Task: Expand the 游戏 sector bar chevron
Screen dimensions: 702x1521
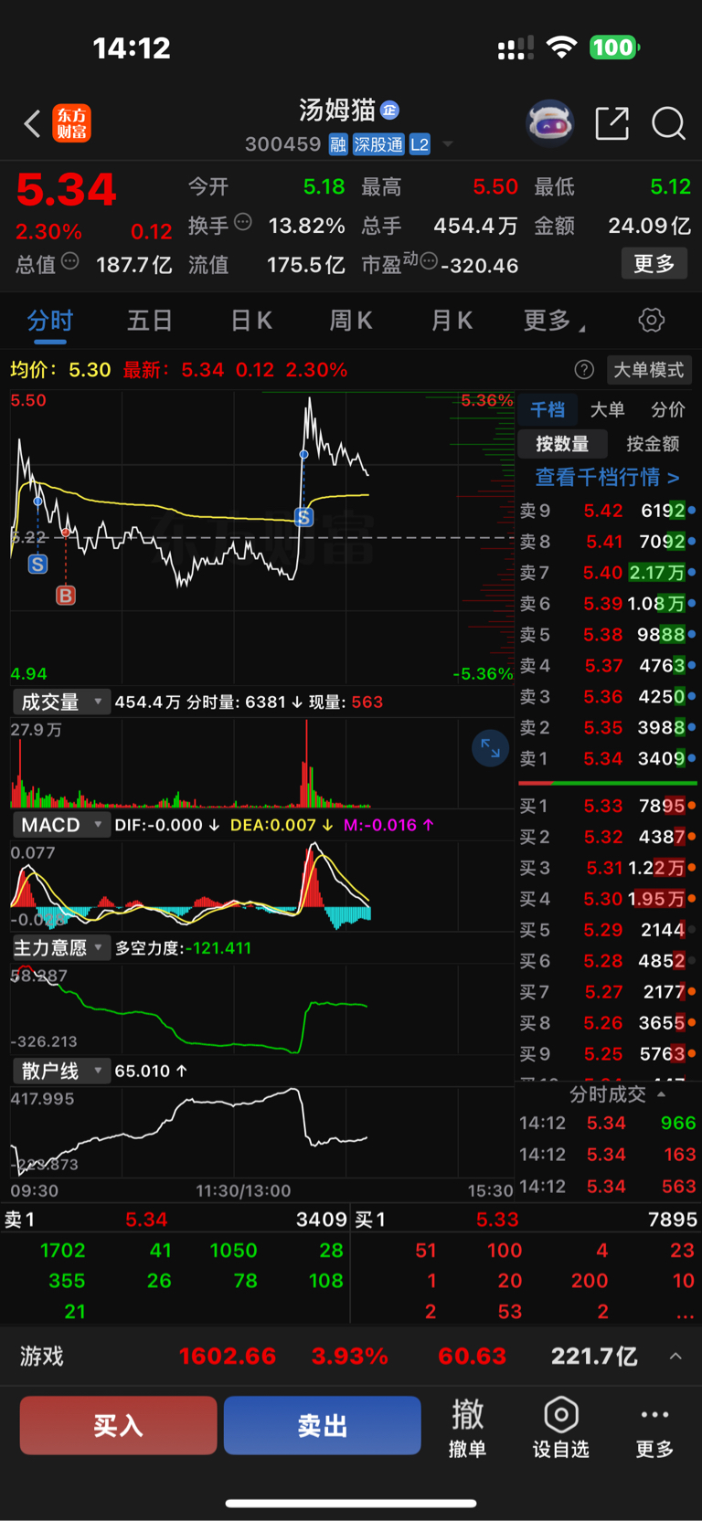Action: click(675, 1357)
